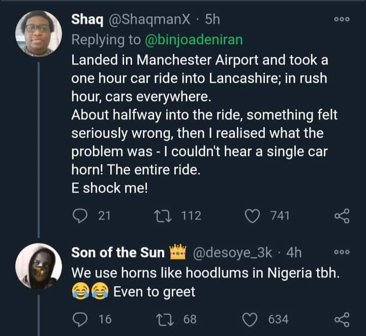The image size is (366, 336).
Task: Open more options on Son of the Sun's tweet
Action: [342, 253]
